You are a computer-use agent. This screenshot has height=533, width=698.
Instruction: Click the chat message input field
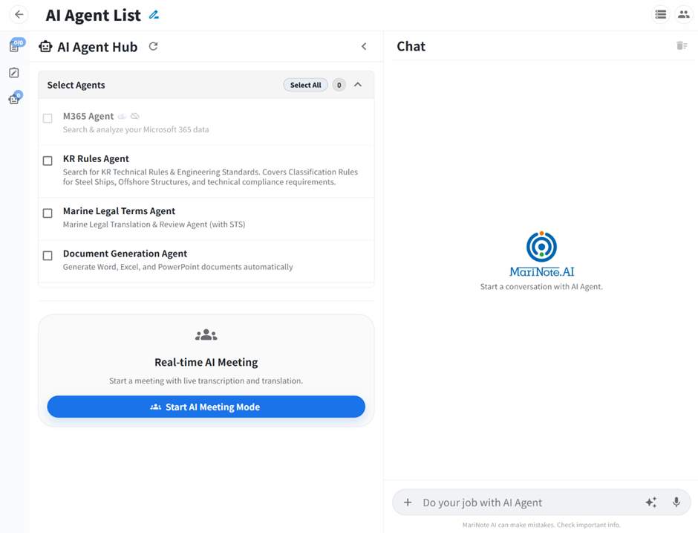(520, 503)
